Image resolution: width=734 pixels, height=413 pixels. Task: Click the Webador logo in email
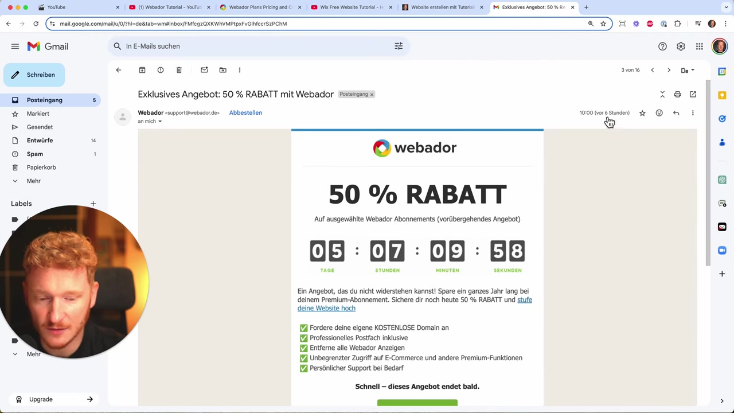tap(415, 148)
